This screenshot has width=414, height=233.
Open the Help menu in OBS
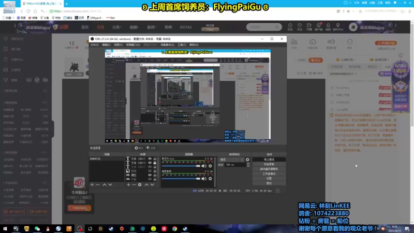[194, 45]
